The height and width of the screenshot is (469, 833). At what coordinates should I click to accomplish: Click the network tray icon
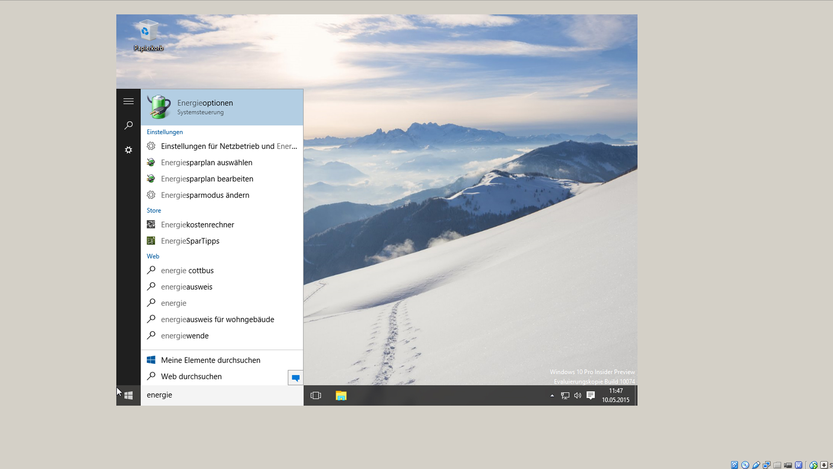[565, 396]
